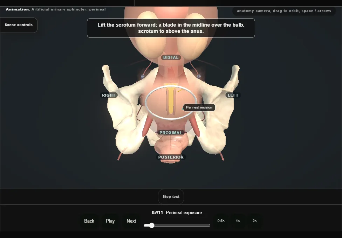Advance to the next step with Next

tap(131, 221)
